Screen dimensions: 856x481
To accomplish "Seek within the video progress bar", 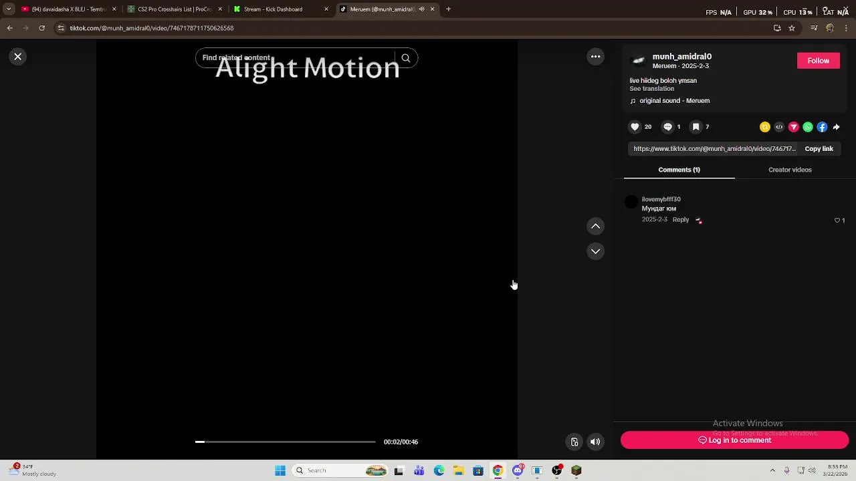I will (286, 442).
